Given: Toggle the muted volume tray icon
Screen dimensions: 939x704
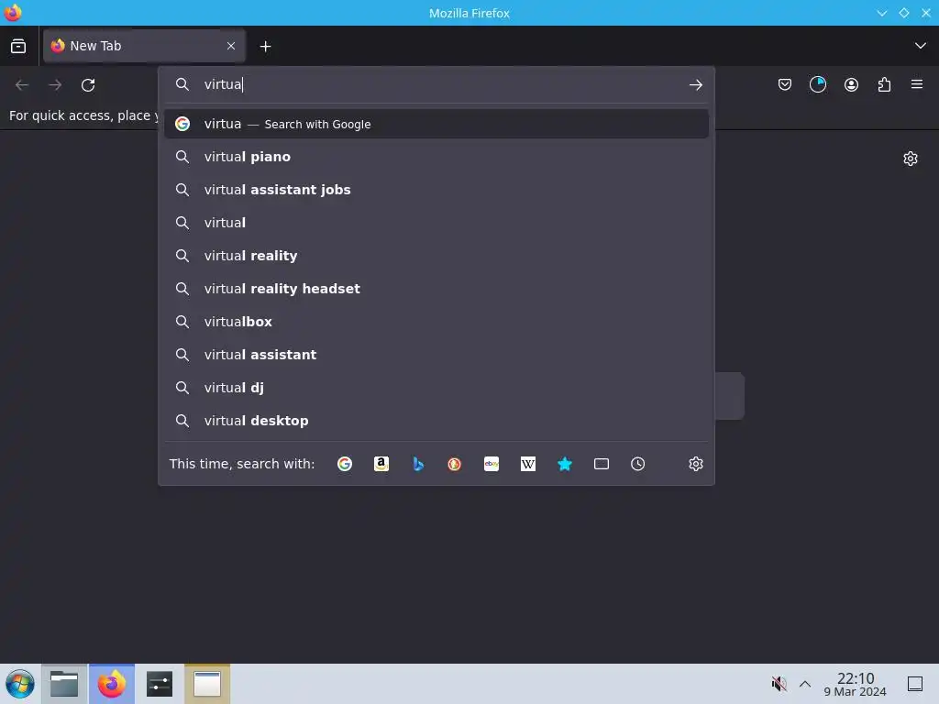Looking at the screenshot, I should [x=779, y=684].
